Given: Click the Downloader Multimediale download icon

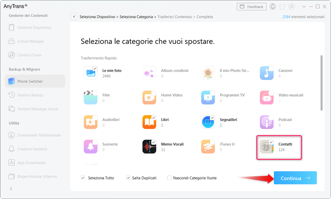Looking at the screenshot, I should coord(12,135).
